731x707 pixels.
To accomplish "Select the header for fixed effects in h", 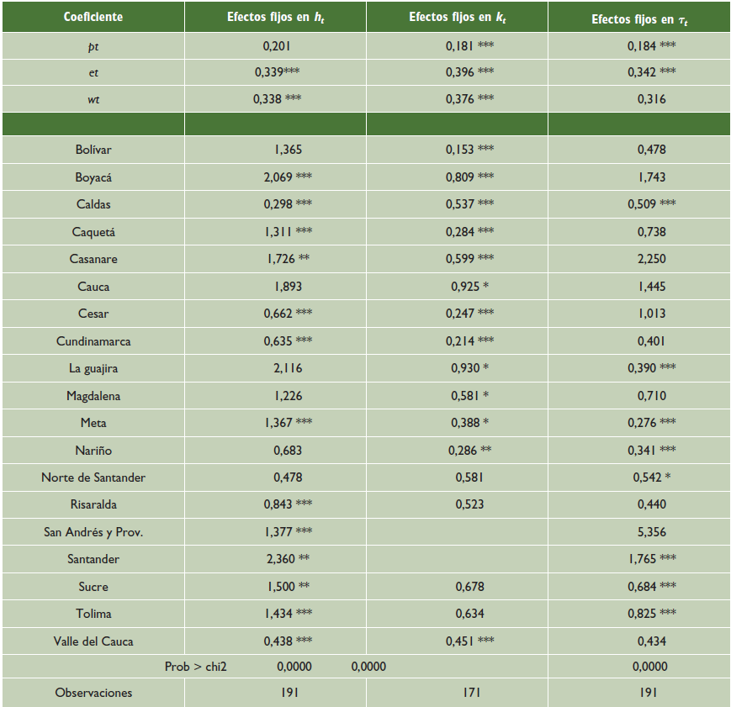I will tap(275, 17).
